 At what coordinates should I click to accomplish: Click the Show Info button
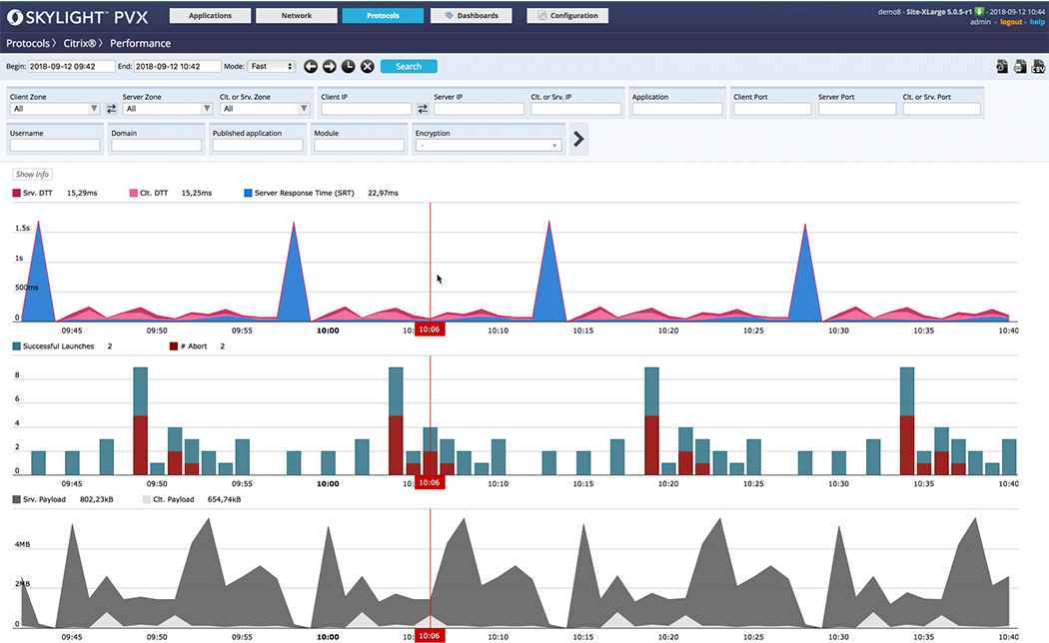pos(32,175)
